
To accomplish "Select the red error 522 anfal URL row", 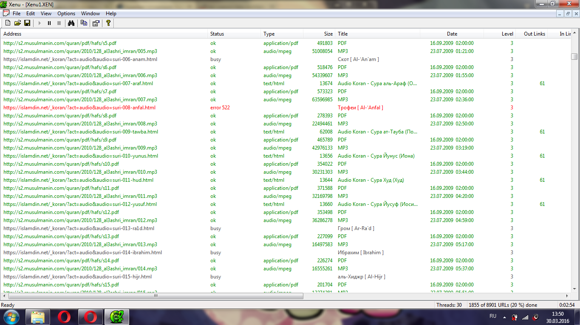I will pyautogui.click(x=79, y=108).
